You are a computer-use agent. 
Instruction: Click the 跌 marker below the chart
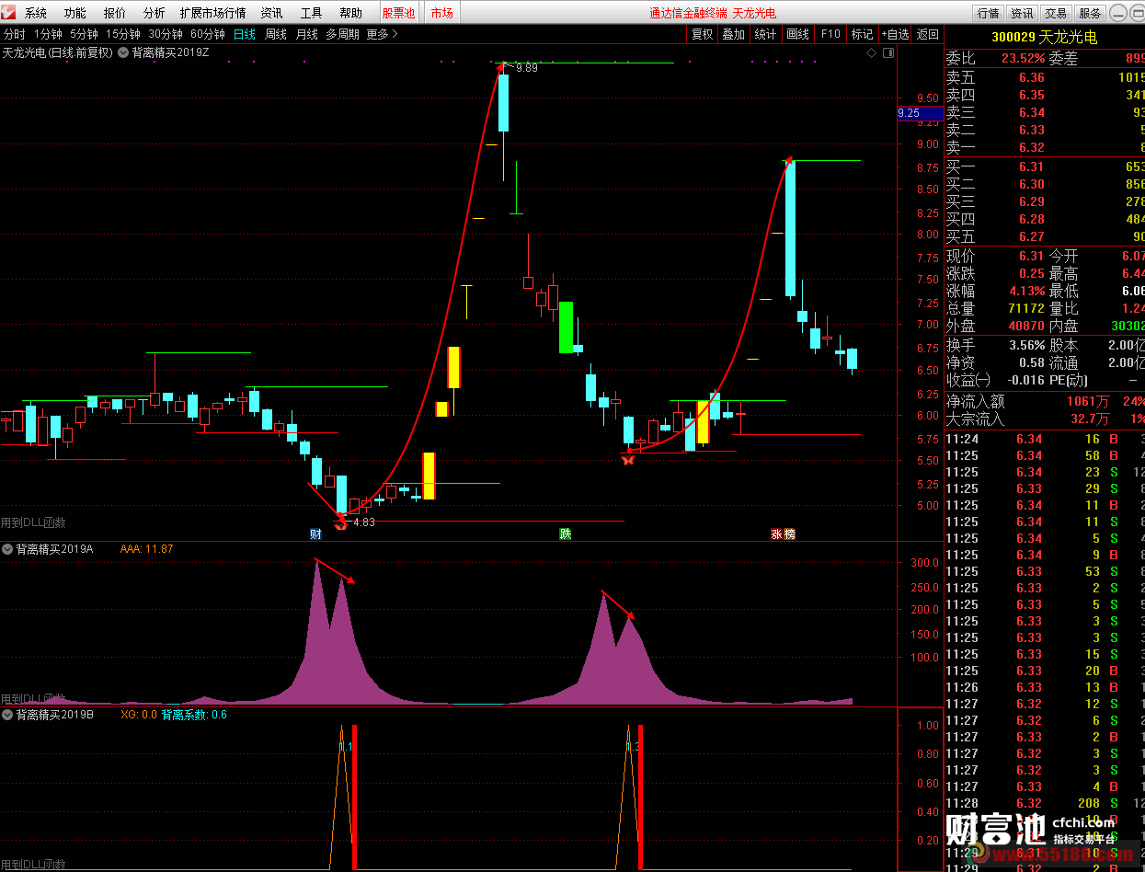566,534
